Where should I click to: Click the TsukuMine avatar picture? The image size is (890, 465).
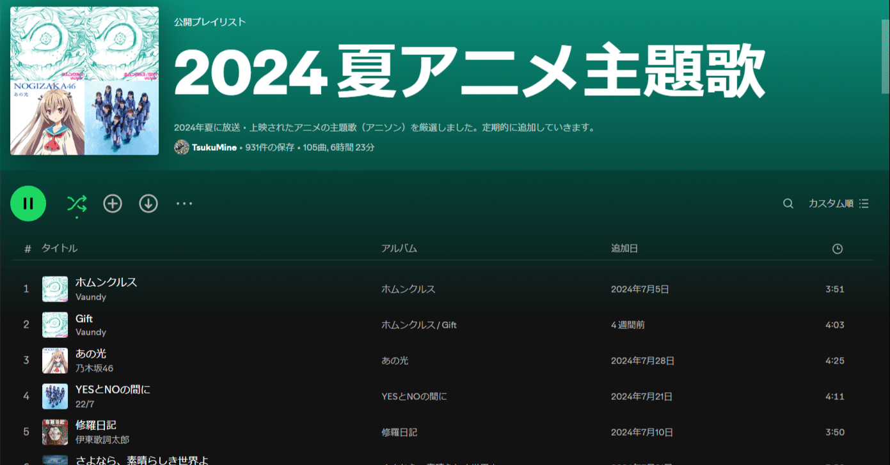[x=182, y=147]
